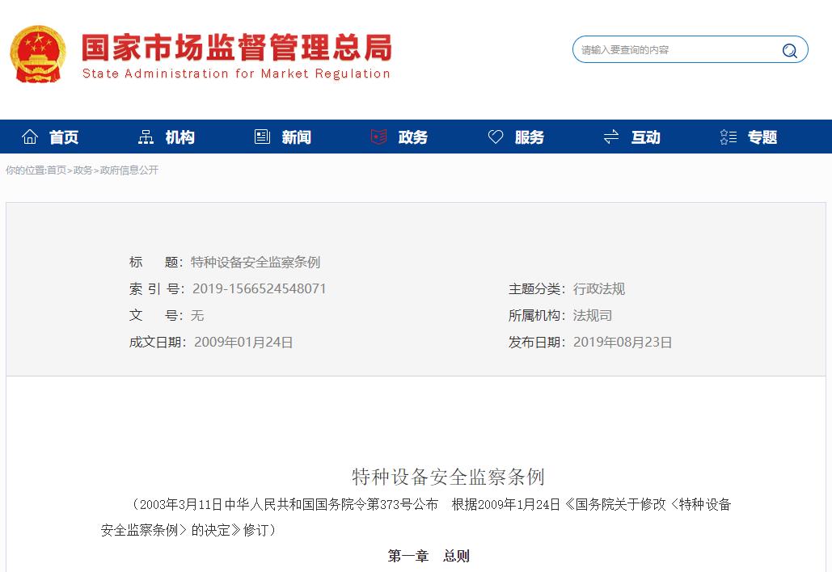Open the 首页 navigation menu item

tap(64, 137)
